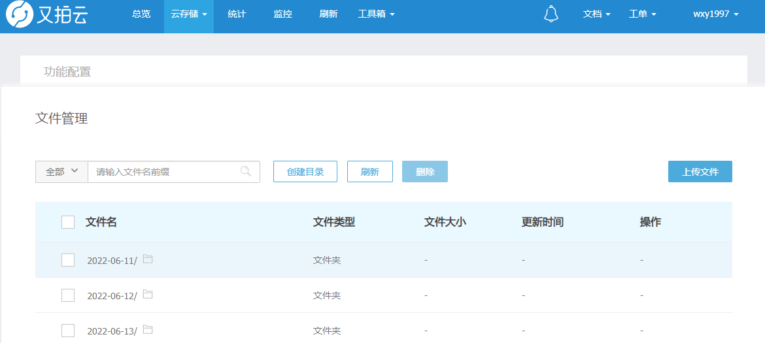The height and width of the screenshot is (343, 765).
Task: Check the box for 2022-06-11/ folder
Action: pyautogui.click(x=68, y=260)
